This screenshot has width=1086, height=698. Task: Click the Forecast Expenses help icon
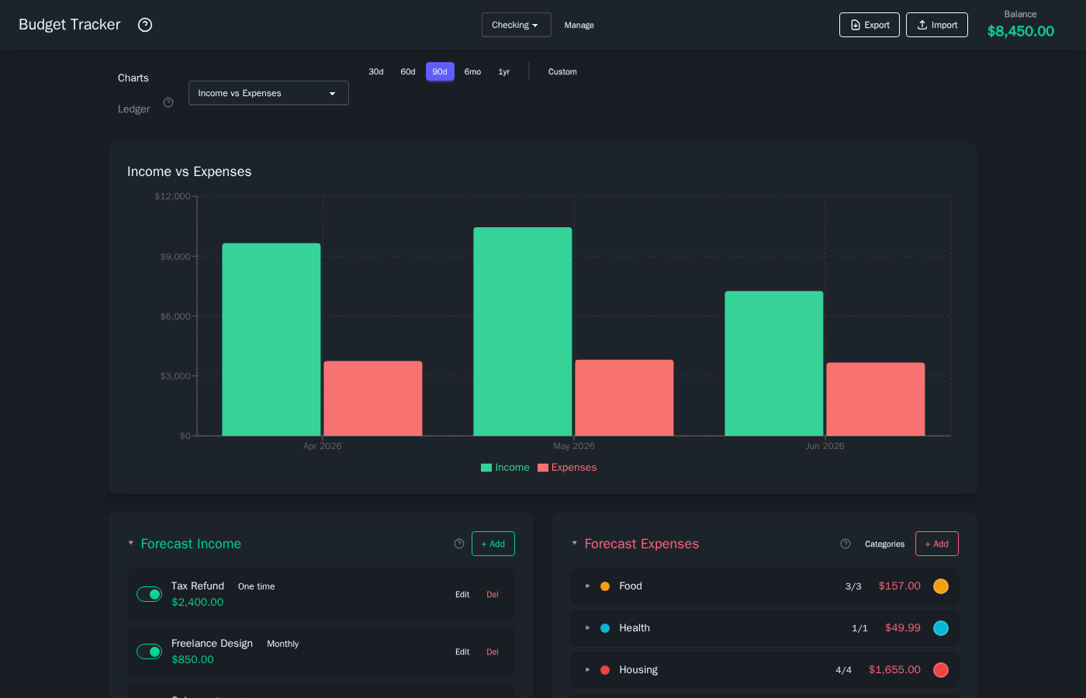[846, 544]
